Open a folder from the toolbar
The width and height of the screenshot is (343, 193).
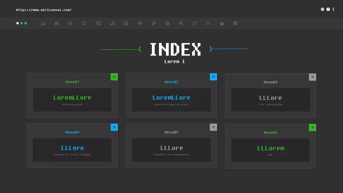(x=70, y=23)
